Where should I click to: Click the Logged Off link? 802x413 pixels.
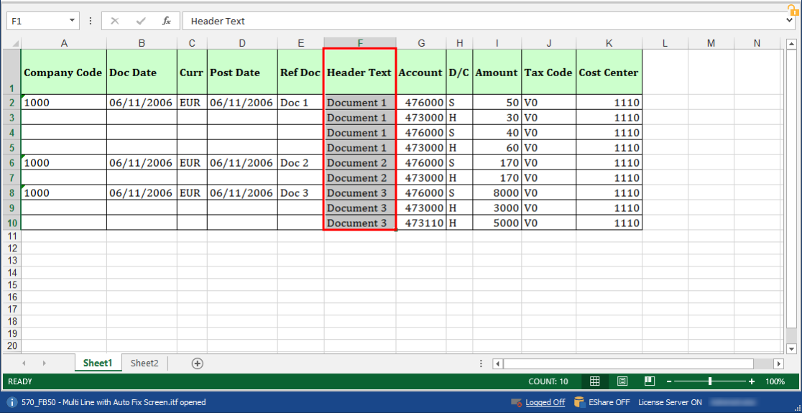pos(545,402)
